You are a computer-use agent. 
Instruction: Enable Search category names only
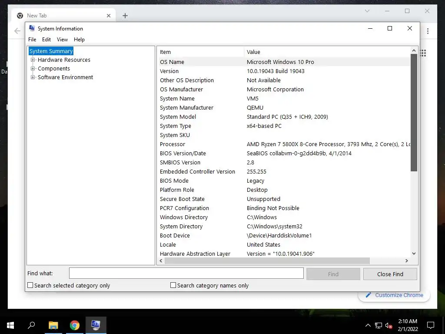coord(173,285)
